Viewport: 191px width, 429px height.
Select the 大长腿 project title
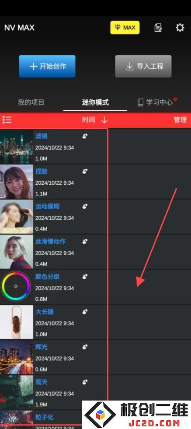point(44,312)
